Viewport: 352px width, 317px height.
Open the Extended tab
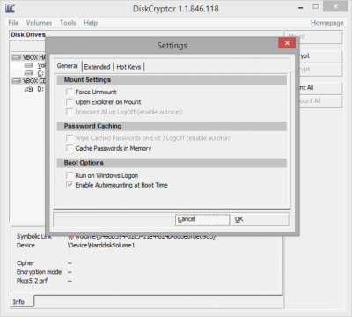point(97,67)
